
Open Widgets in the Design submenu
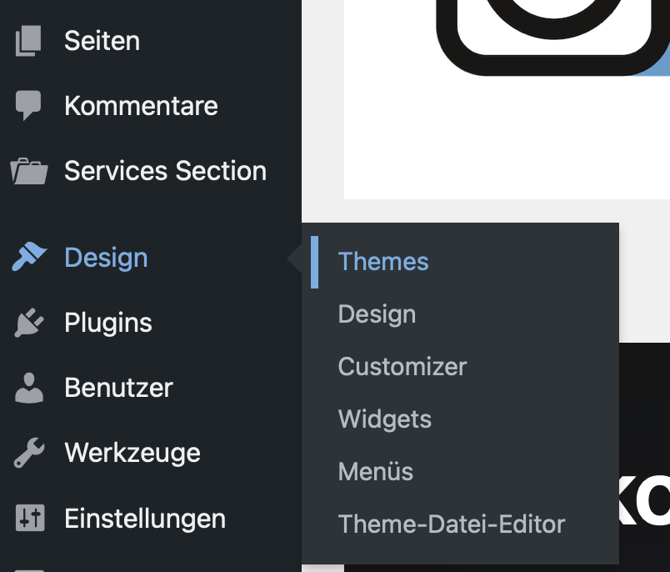385,419
